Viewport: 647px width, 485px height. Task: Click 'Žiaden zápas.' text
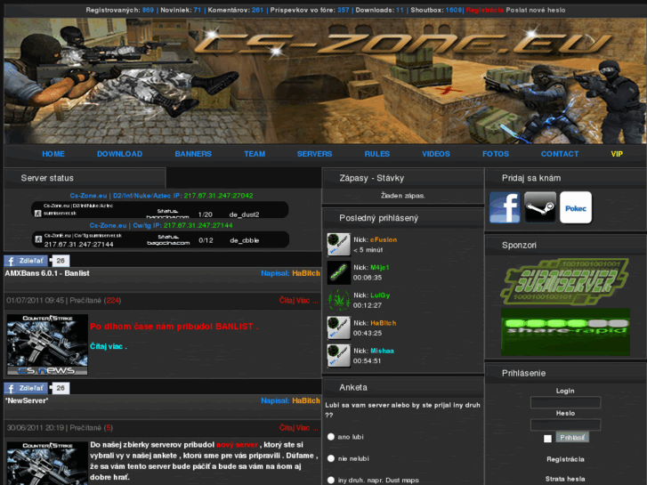tap(403, 196)
